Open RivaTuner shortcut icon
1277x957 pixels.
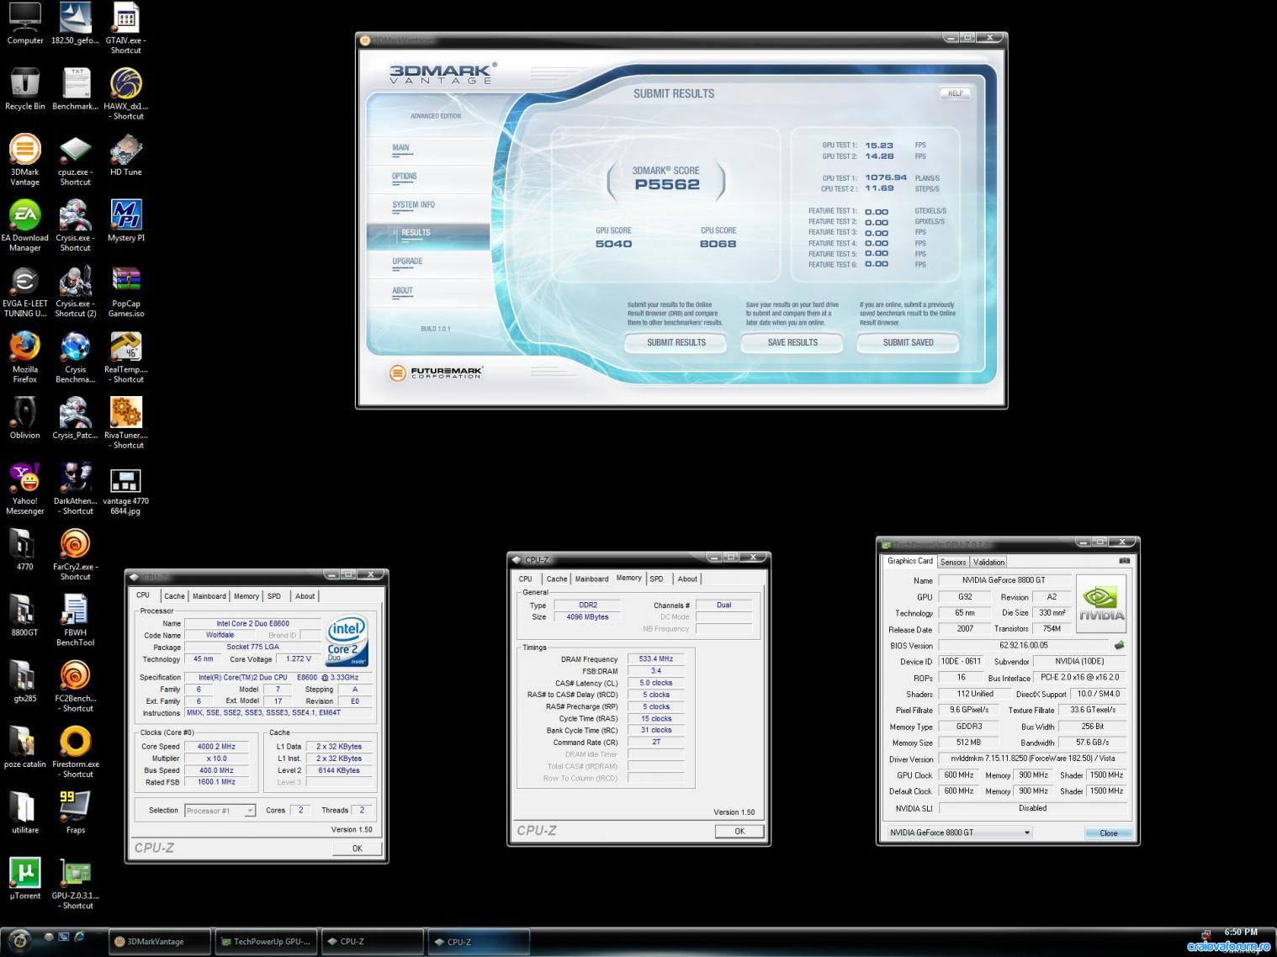125,422
